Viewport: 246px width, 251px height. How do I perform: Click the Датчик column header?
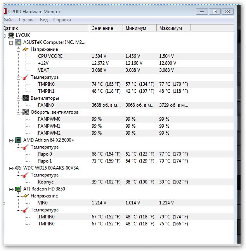pyautogui.click(x=46, y=28)
